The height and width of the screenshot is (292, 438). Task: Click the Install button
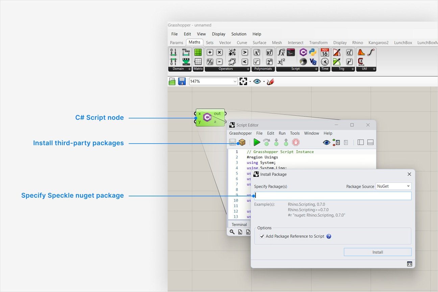(378, 252)
